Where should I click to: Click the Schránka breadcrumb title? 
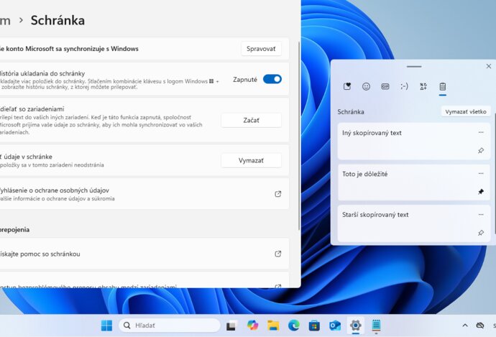tap(58, 21)
